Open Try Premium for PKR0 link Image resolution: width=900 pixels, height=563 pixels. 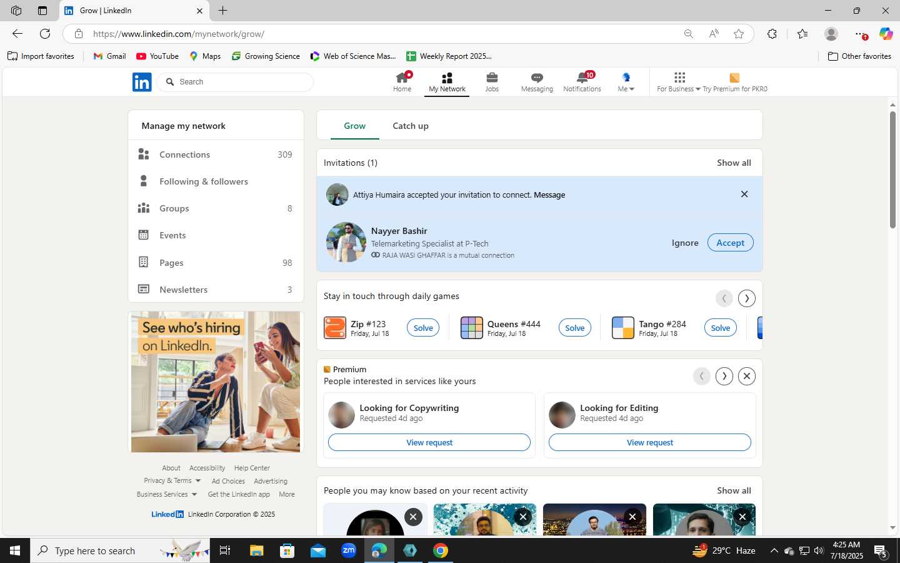tap(735, 82)
